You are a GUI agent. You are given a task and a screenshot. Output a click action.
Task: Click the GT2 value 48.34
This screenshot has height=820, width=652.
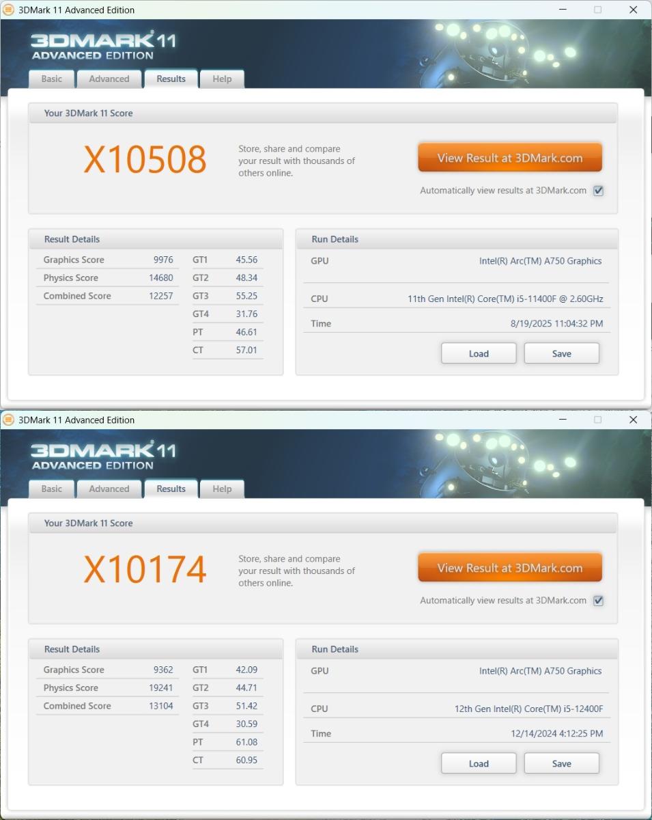point(246,277)
